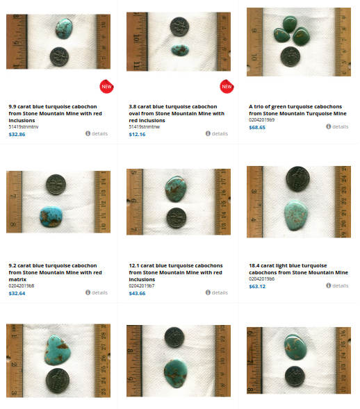Open the 12.1 carat blue turquoise cabochons title
Image resolution: width=360 pixels, height=409 pixels.
175,272
